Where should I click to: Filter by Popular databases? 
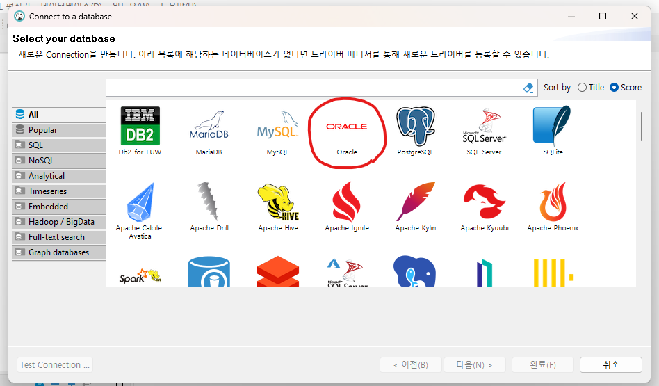(x=59, y=130)
